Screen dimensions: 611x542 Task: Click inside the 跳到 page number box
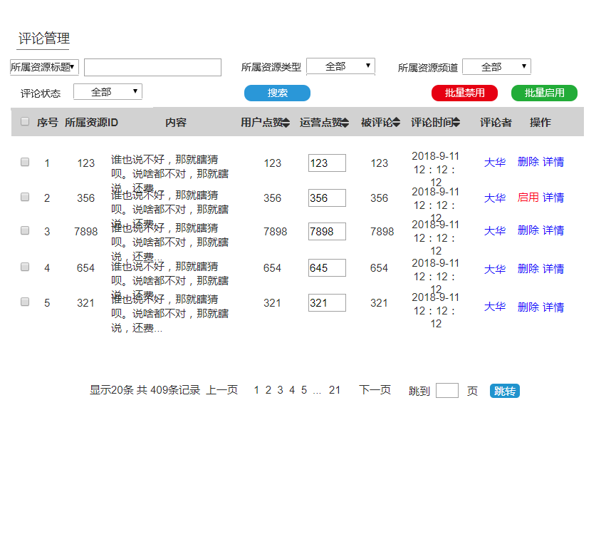(447, 390)
